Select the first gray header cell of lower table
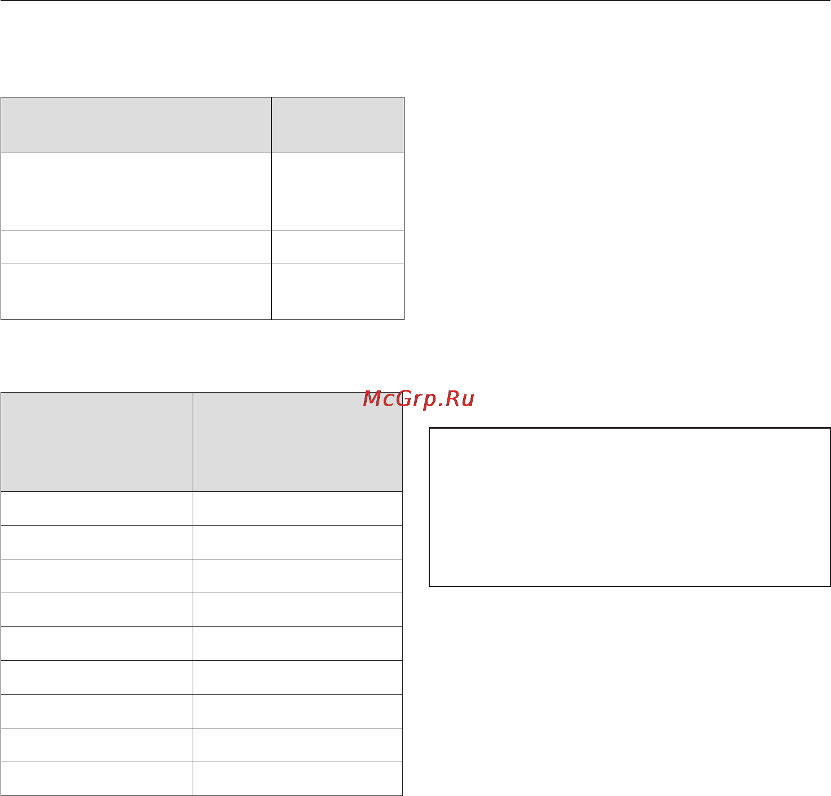 click(96, 442)
